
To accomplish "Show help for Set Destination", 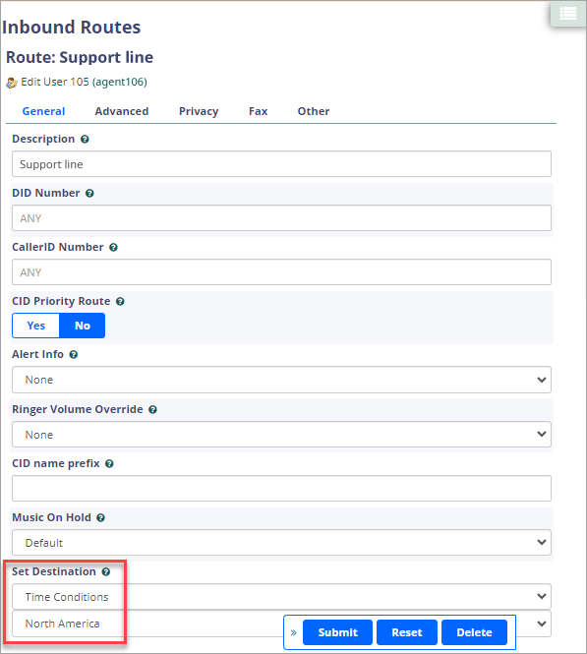I will tap(106, 572).
